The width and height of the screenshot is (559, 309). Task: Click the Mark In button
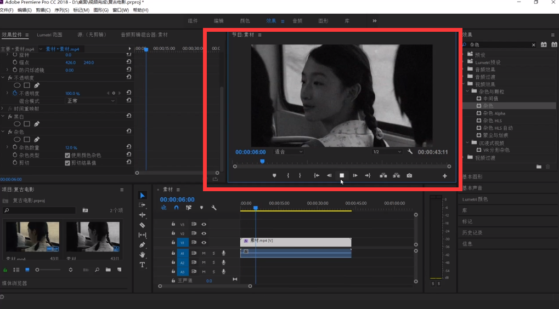tap(287, 175)
